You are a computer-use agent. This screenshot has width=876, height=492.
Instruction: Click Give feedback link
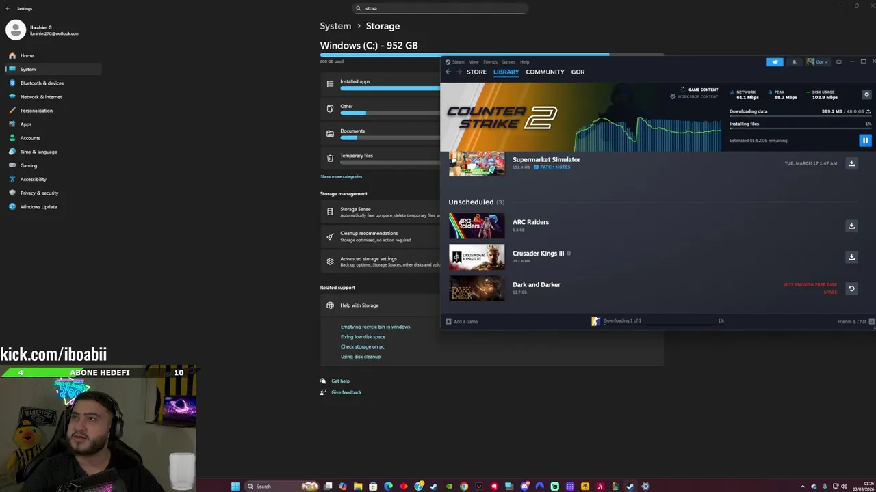[346, 392]
